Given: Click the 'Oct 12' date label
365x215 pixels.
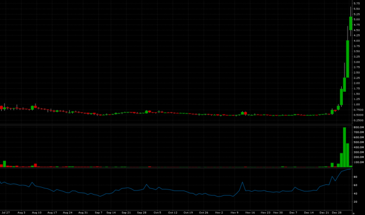Looking at the screenshot, I should 172,213.
